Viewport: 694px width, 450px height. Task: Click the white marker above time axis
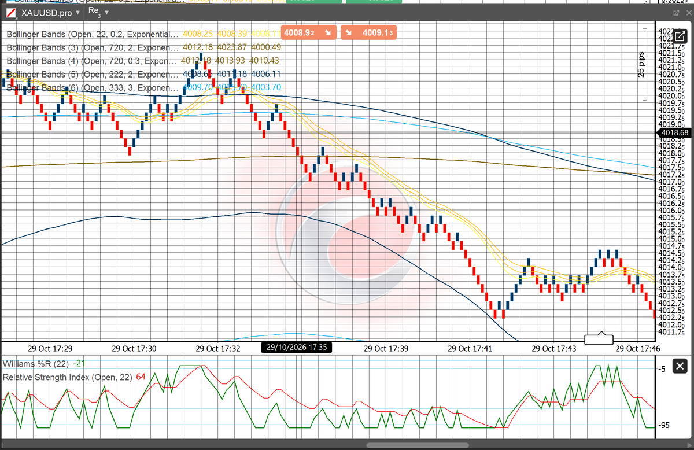(599, 338)
